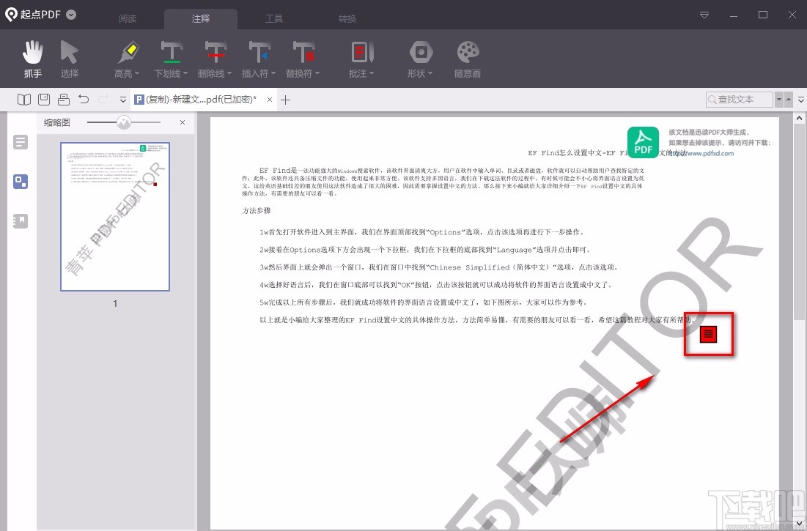The height and width of the screenshot is (531, 807).
Task: Open the 起点PDF logo menu arrow
Action: tap(72, 15)
